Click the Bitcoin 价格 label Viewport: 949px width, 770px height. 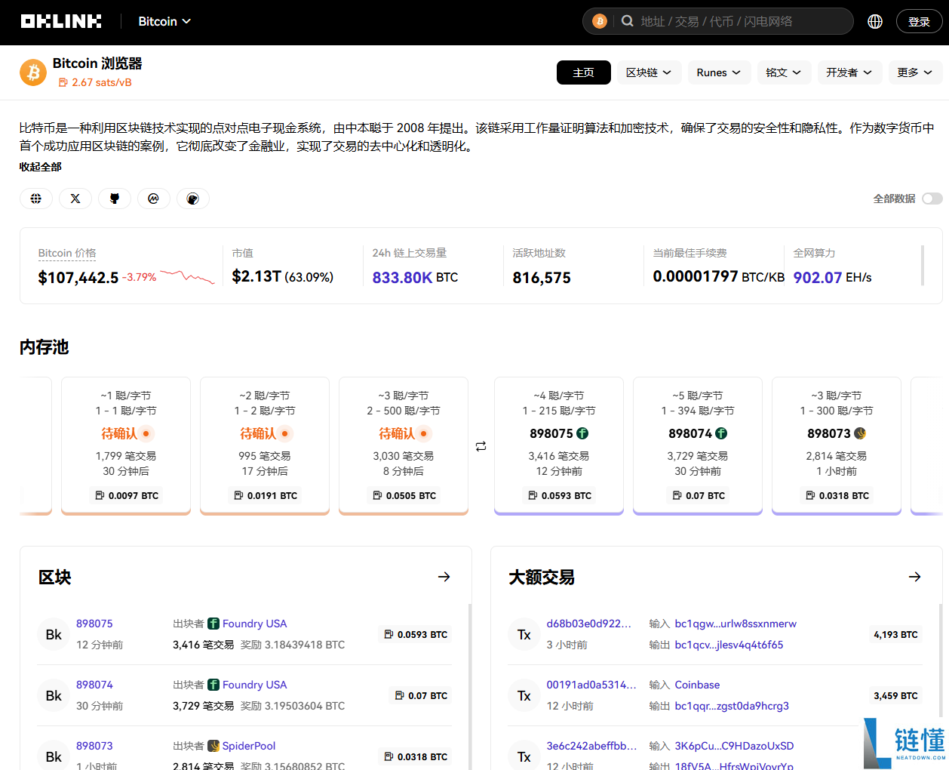(x=67, y=253)
